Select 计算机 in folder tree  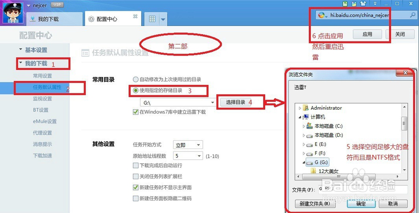point(318,117)
